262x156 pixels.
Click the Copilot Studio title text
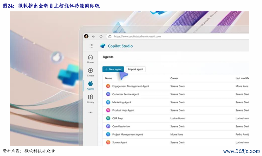click(120, 46)
